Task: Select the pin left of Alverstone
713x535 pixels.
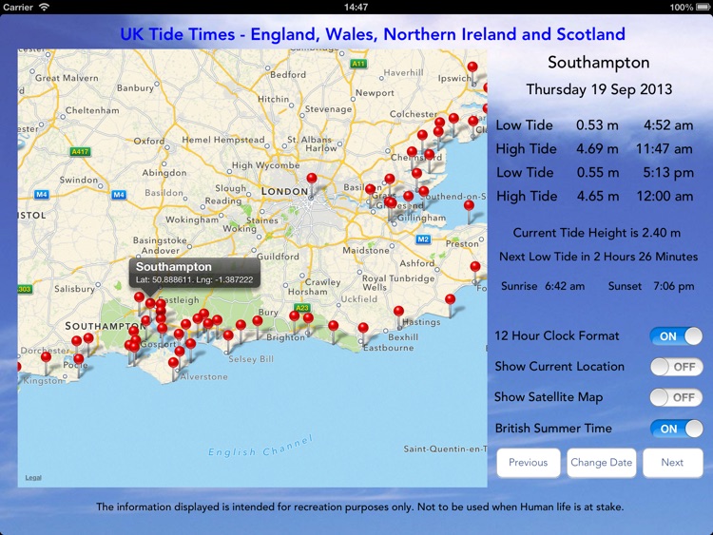Action: coord(173,362)
